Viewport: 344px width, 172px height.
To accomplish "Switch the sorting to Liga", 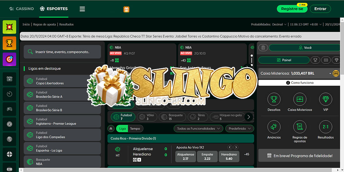I will [x=122, y=129].
